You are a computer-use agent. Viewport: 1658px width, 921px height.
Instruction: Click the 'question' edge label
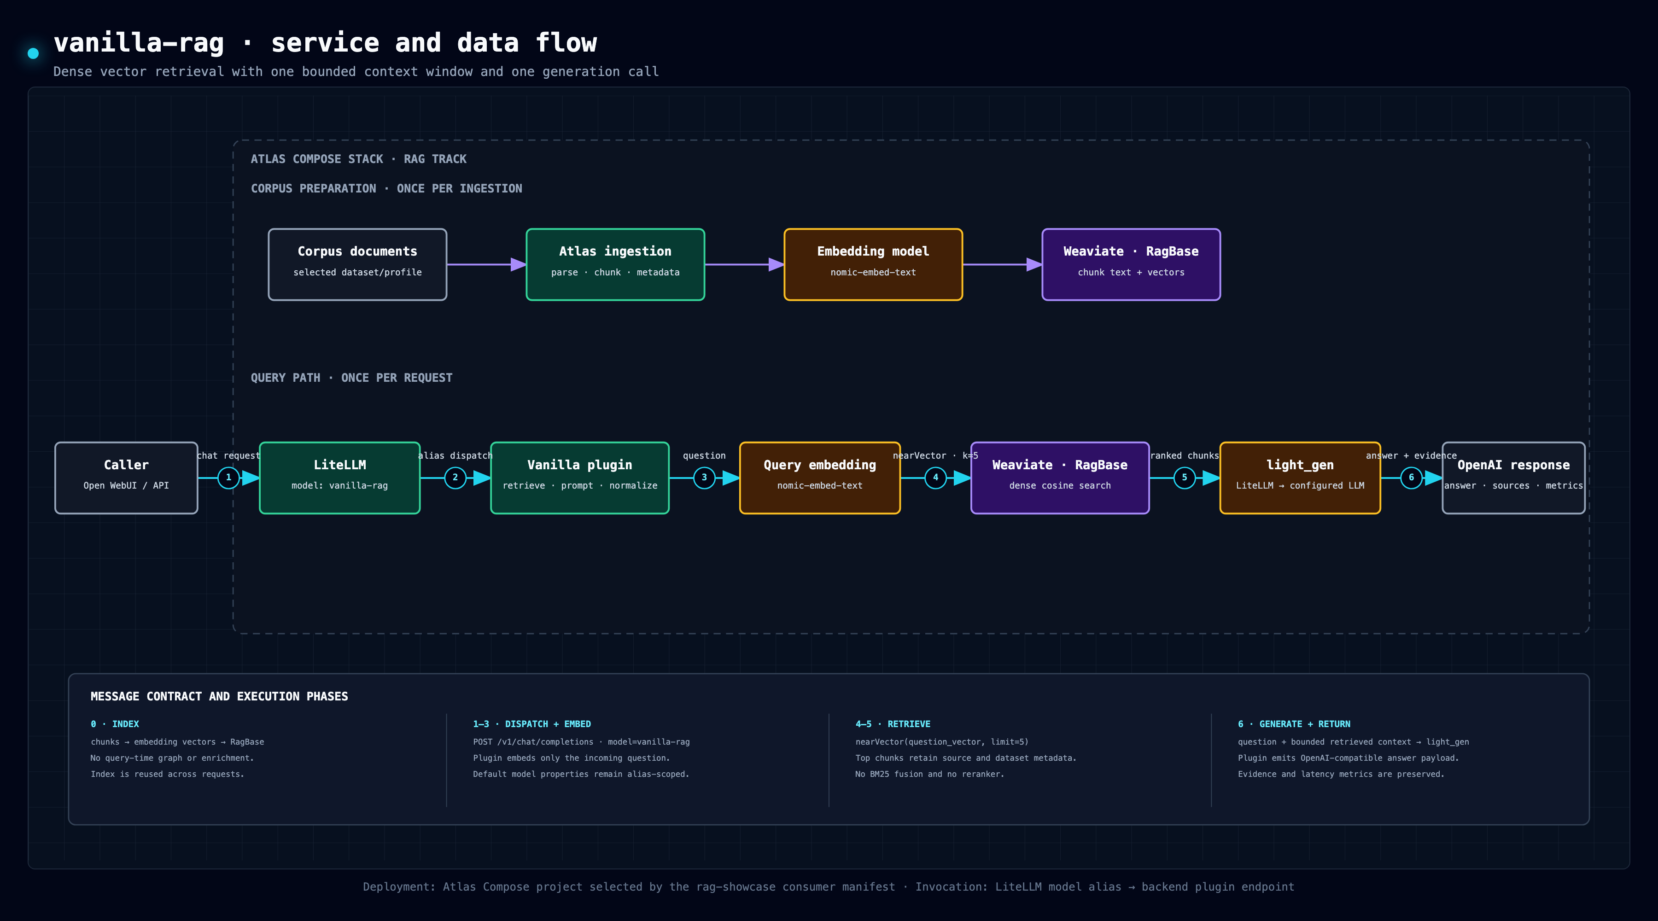point(704,456)
